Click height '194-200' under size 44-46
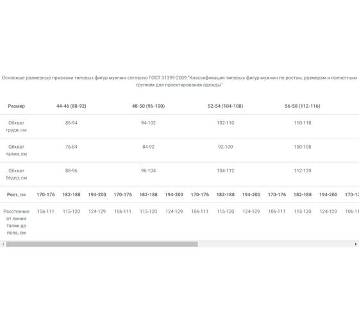Screen dimensions: 359x323 click(97, 195)
